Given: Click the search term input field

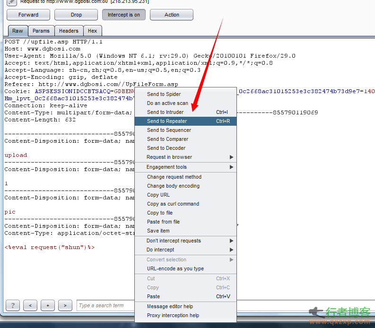Looking at the screenshot, I should (x=105, y=305).
